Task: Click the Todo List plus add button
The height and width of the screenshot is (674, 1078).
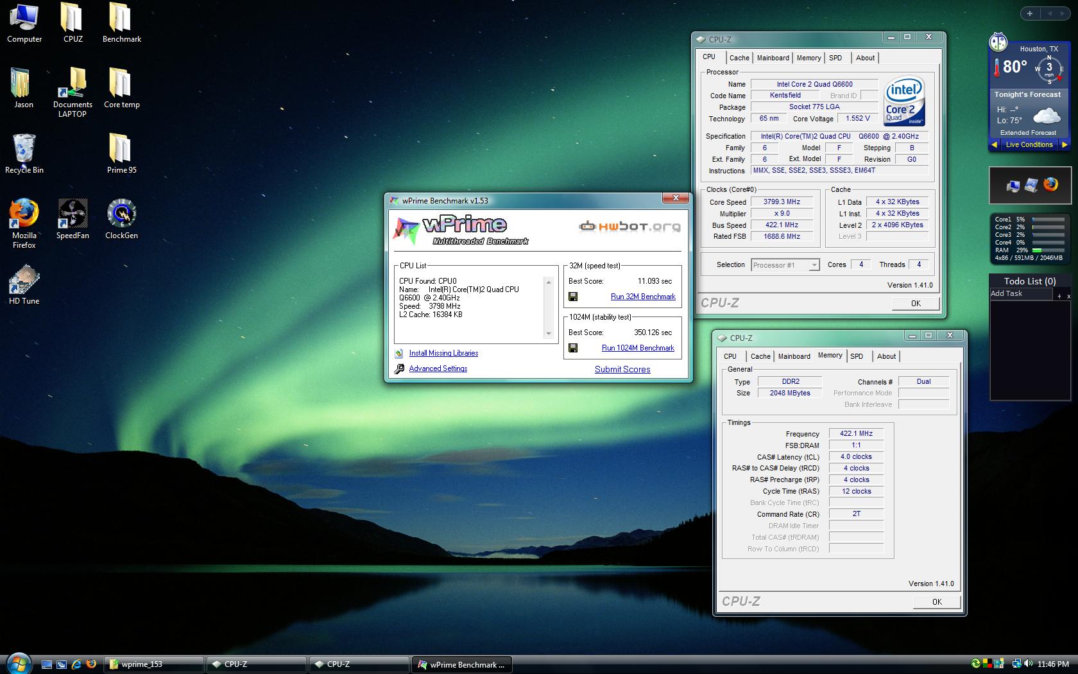Action: pos(1059,296)
